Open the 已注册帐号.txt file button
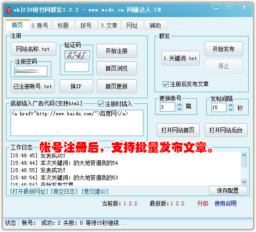Image resolution: width=256 pixels, height=232 pixels. (33, 86)
